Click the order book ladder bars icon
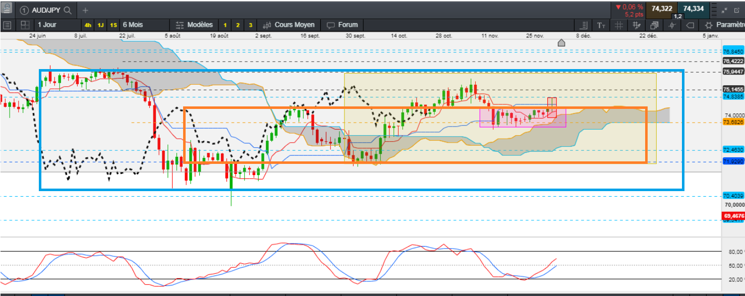The height and width of the screenshot is (296, 745). (x=714, y=10)
